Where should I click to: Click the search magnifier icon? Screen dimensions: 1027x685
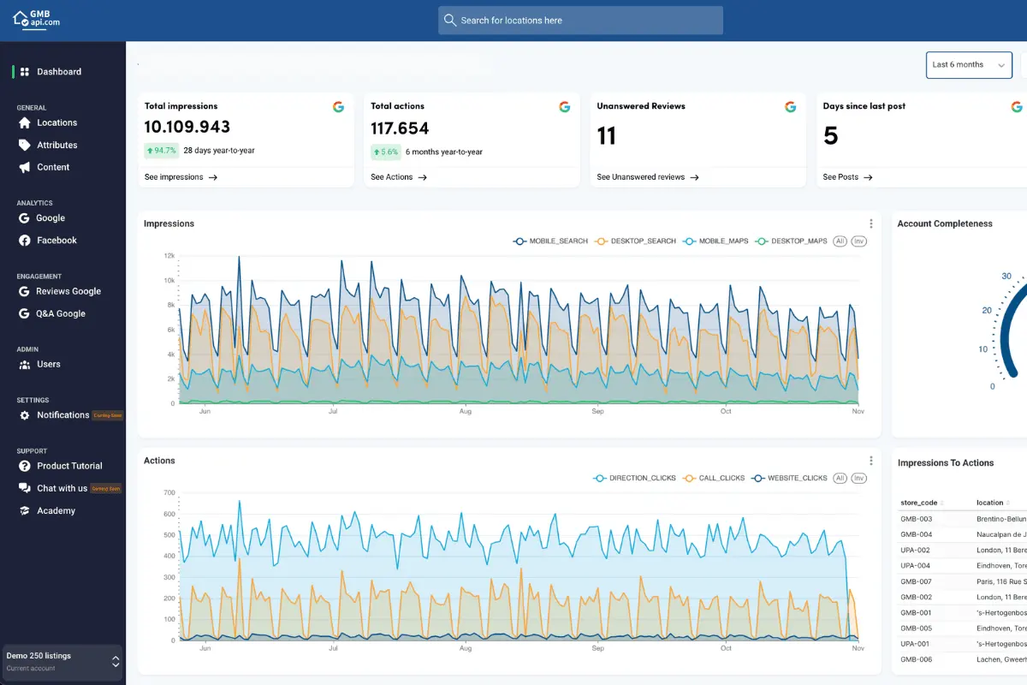pos(450,21)
